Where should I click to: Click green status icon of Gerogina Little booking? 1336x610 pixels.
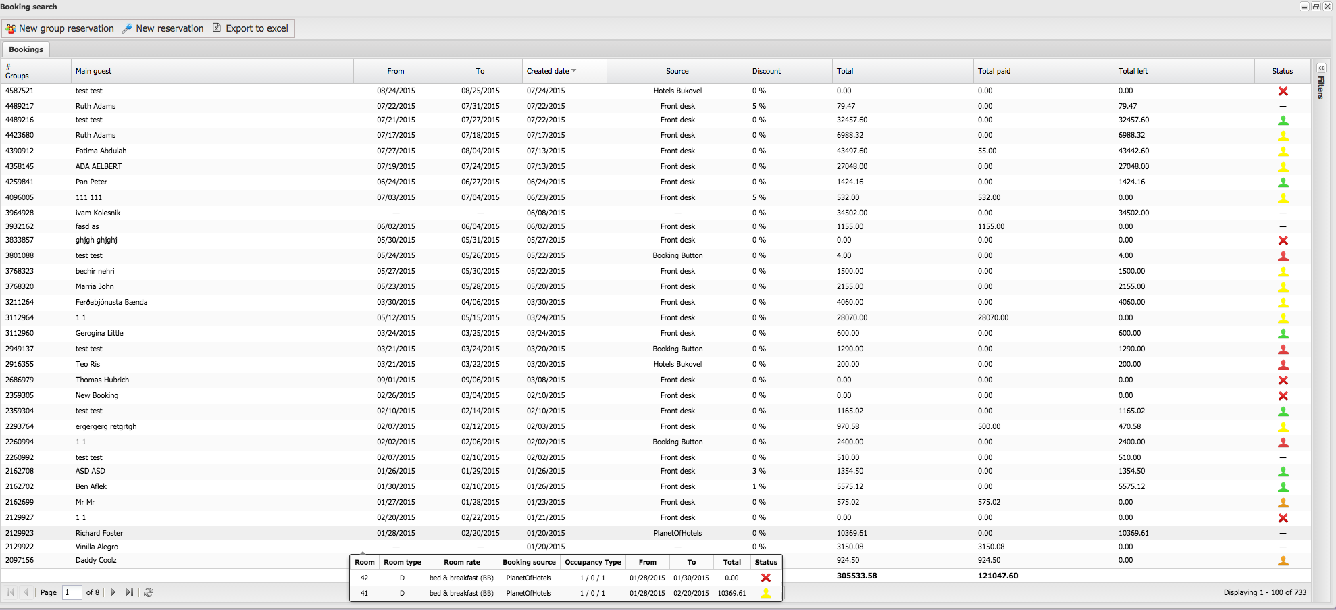[1283, 334]
